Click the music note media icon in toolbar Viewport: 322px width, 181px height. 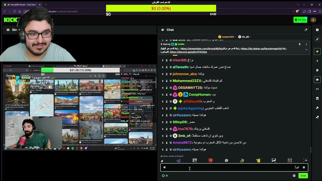pos(304,11)
